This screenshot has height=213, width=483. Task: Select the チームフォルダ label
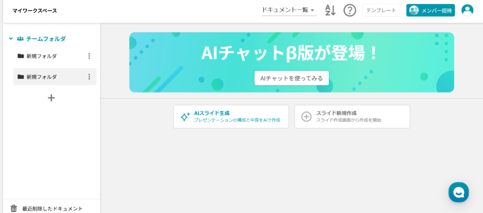46,39
